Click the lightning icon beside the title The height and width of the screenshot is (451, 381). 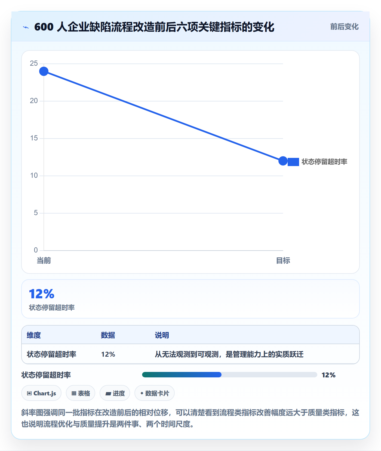[x=26, y=27]
